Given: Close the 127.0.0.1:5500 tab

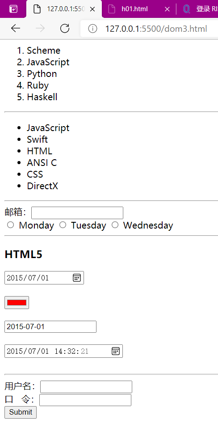Looking at the screenshot, I should 92,9.
